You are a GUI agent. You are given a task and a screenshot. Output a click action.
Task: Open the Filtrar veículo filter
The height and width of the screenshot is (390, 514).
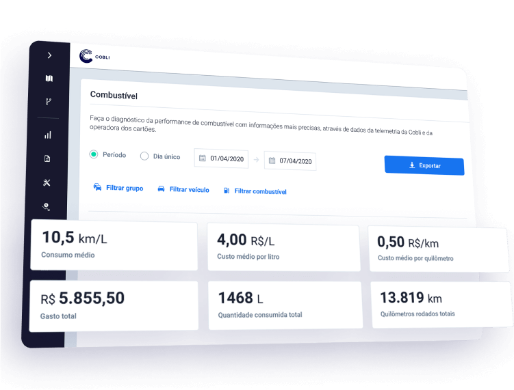[x=183, y=189]
